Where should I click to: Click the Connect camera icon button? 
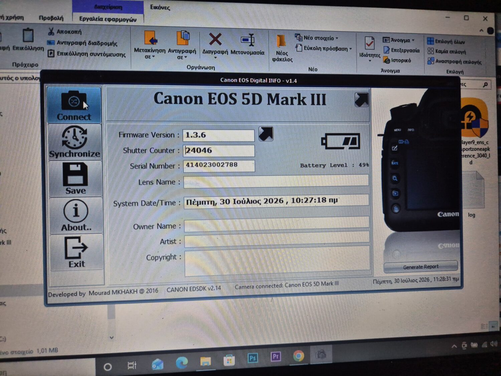tap(74, 105)
